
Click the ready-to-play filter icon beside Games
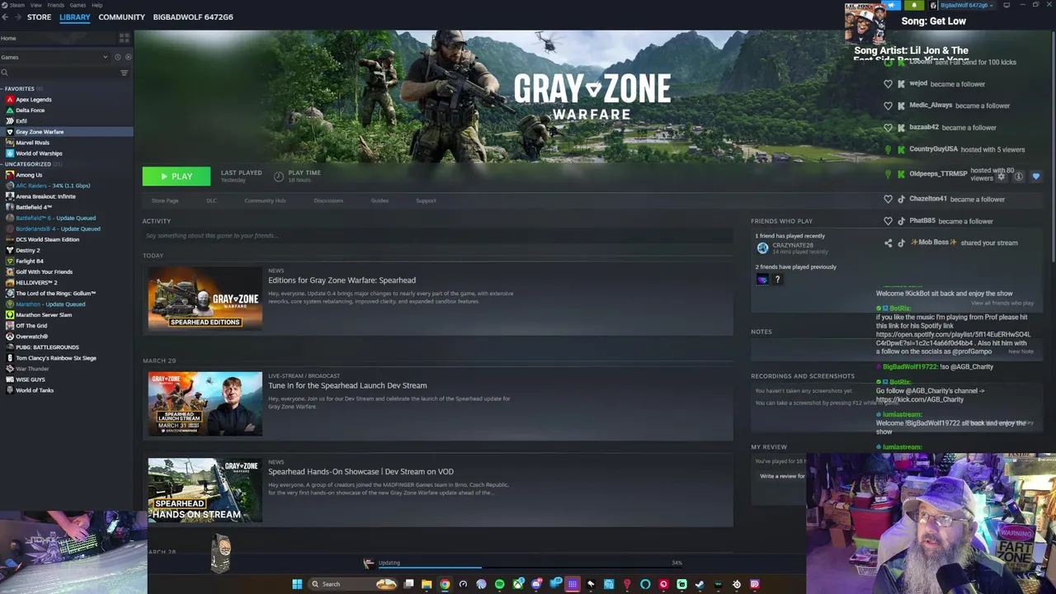(x=128, y=57)
